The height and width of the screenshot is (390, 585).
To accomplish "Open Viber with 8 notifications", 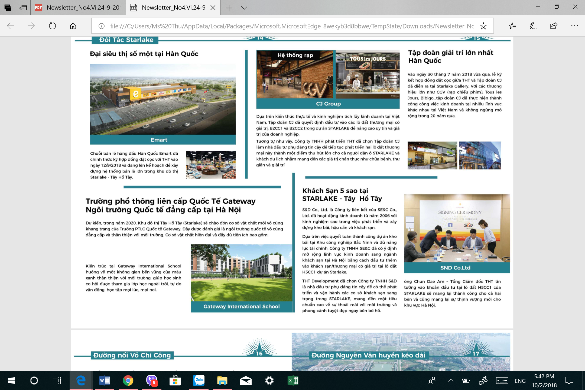I will click(x=152, y=381).
